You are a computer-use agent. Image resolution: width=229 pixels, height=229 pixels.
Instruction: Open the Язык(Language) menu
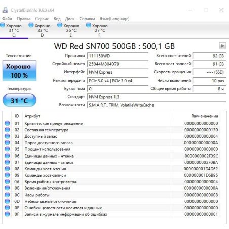[114, 19]
